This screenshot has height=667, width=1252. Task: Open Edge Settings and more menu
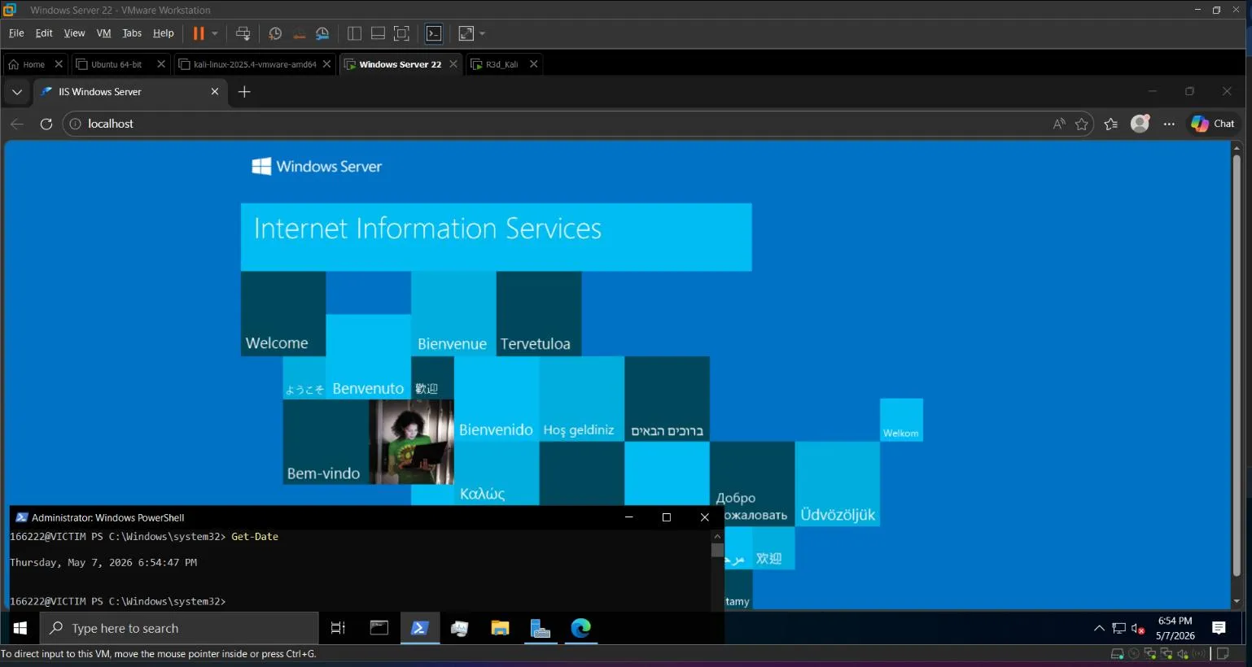point(1170,124)
